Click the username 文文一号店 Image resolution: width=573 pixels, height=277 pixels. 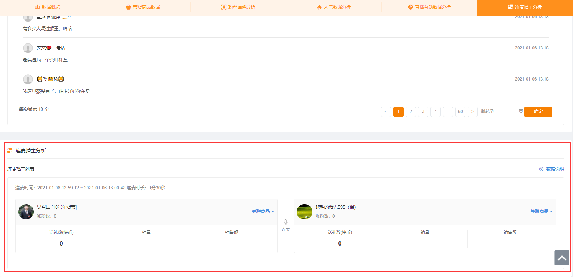tap(51, 48)
